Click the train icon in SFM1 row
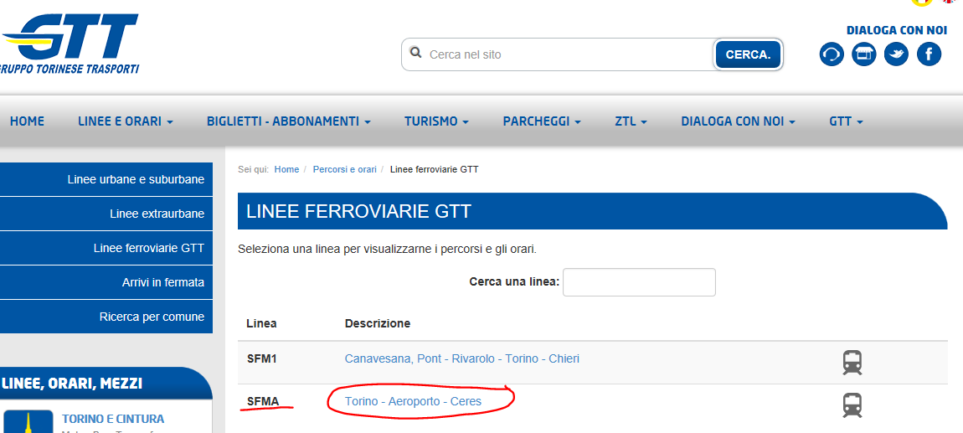 (852, 363)
